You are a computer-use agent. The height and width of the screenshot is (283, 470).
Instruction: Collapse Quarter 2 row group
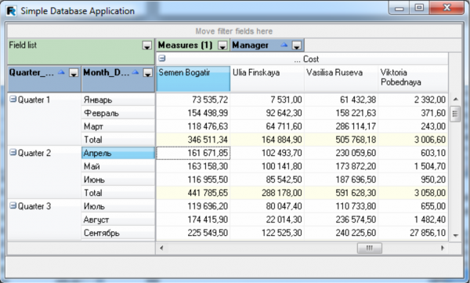13,152
